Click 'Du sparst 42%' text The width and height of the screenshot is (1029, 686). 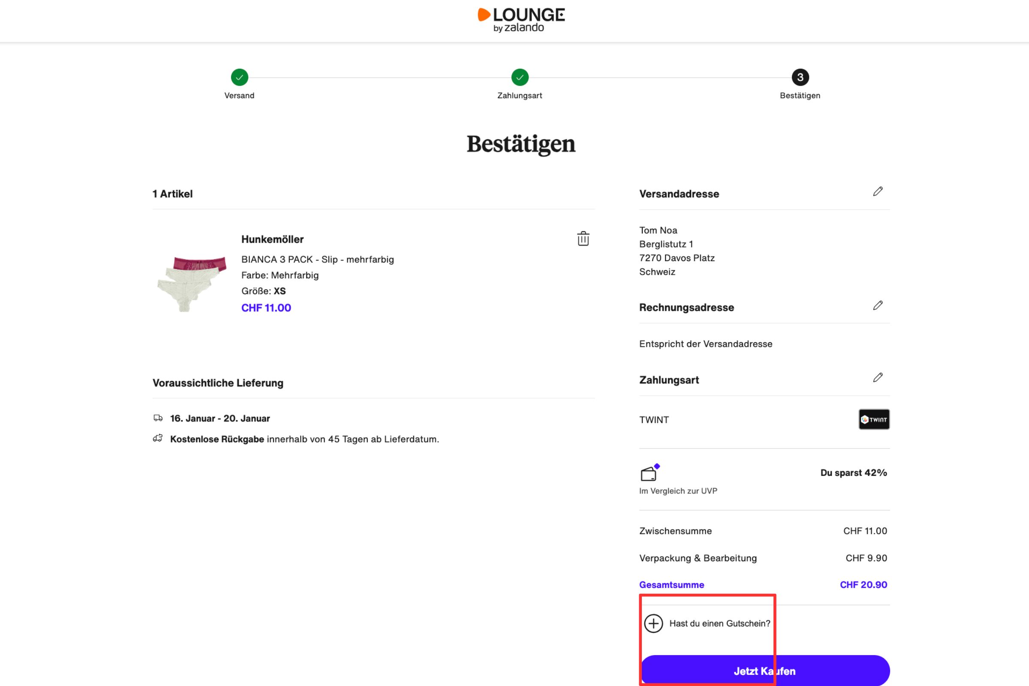pos(853,472)
